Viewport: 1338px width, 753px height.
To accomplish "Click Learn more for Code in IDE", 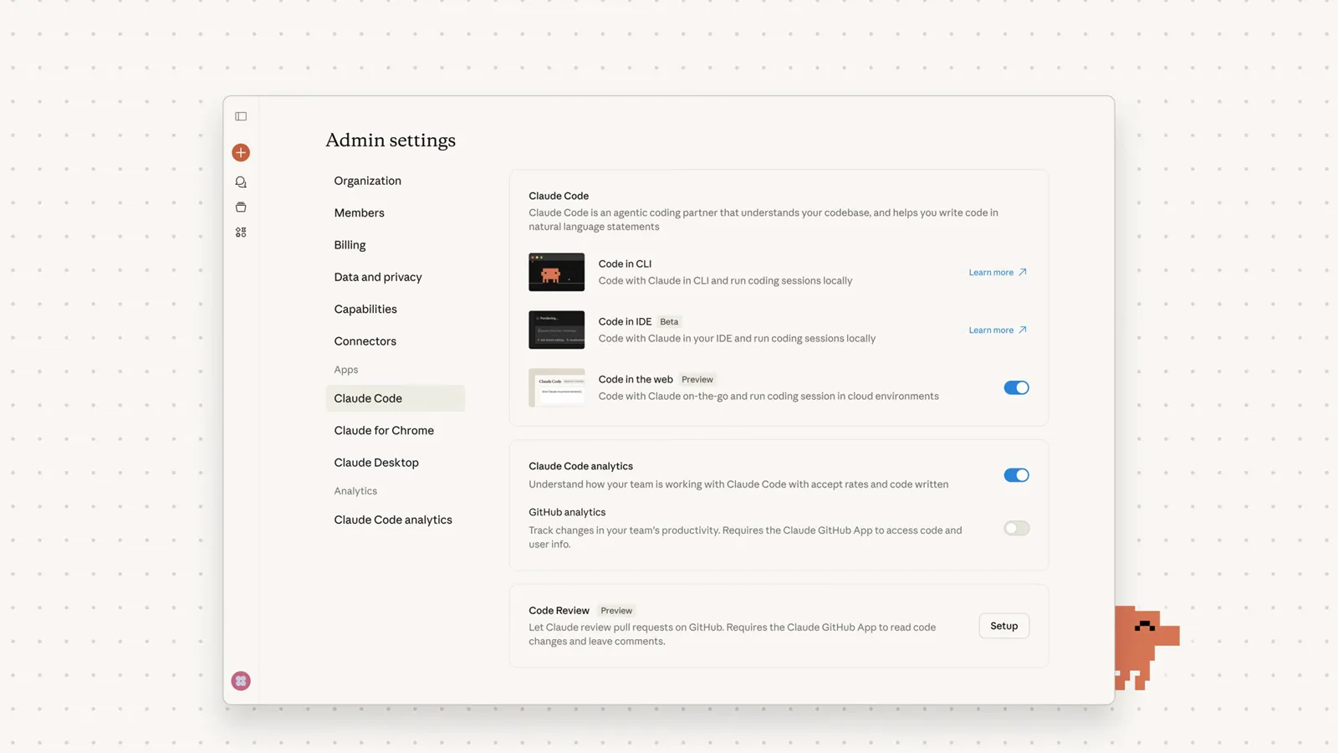I will point(998,330).
